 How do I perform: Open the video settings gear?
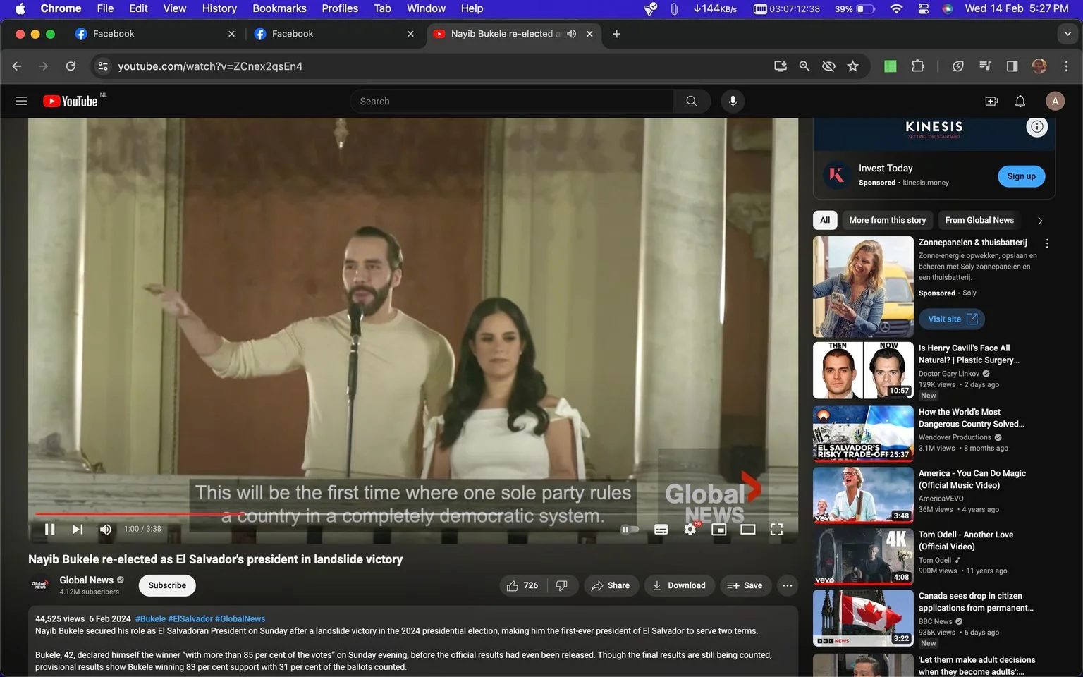point(690,529)
